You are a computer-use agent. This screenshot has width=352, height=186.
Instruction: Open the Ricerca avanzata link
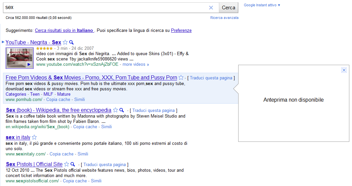(224, 18)
